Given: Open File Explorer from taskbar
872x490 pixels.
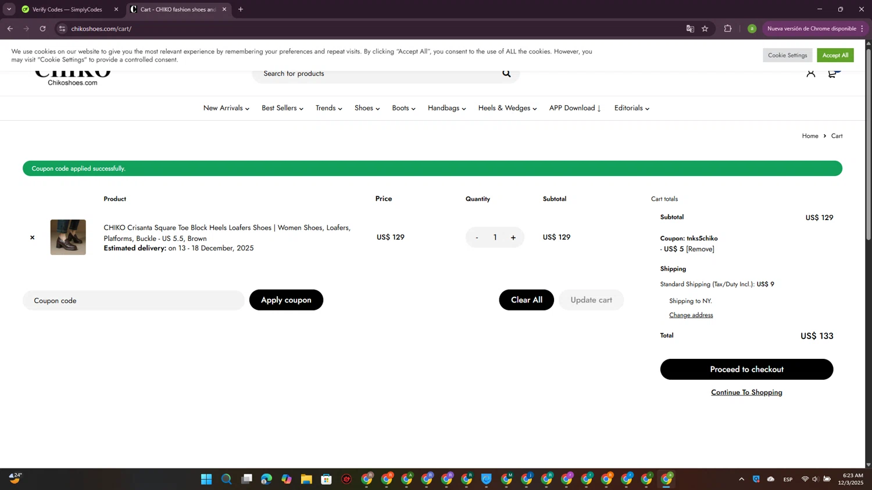Looking at the screenshot, I should click(306, 479).
